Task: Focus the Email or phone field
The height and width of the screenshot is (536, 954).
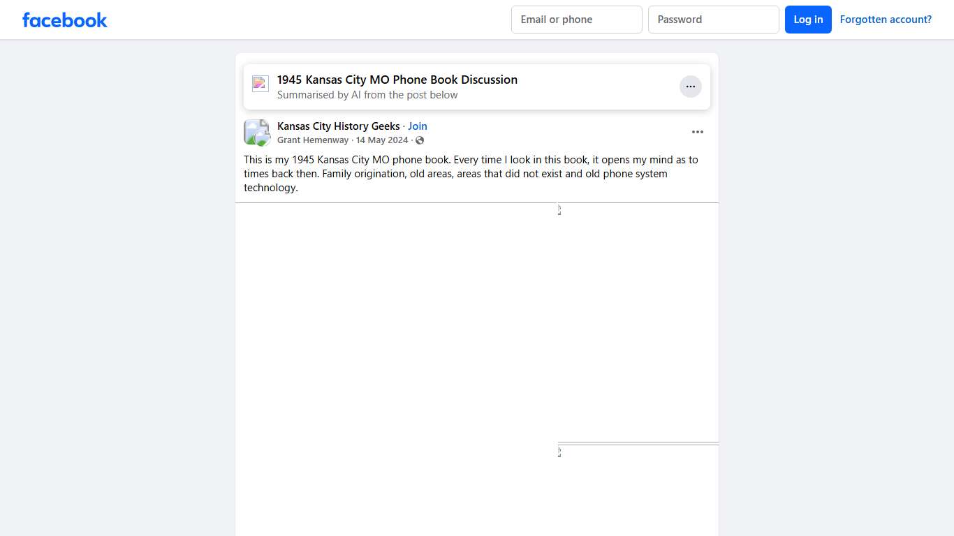Action: click(x=576, y=20)
